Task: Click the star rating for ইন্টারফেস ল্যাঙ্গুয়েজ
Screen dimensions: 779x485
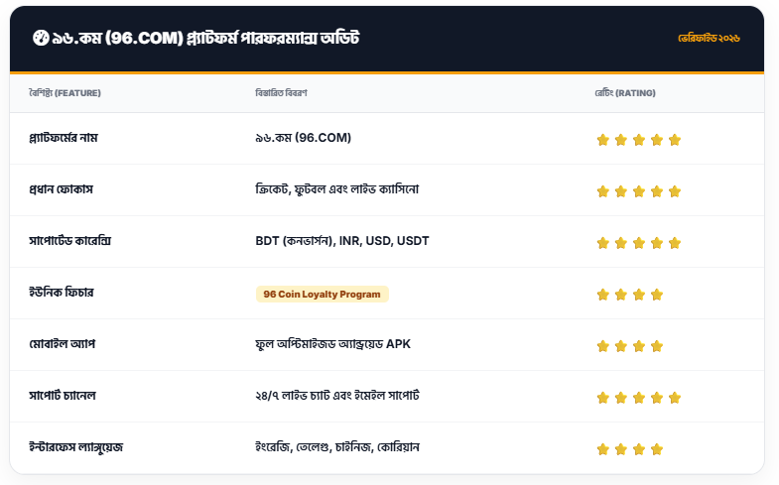Action: click(629, 449)
